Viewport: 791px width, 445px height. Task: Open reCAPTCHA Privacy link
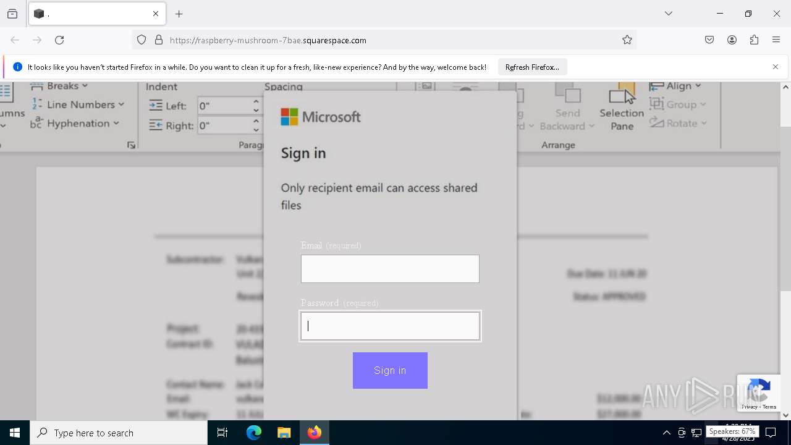pos(750,407)
